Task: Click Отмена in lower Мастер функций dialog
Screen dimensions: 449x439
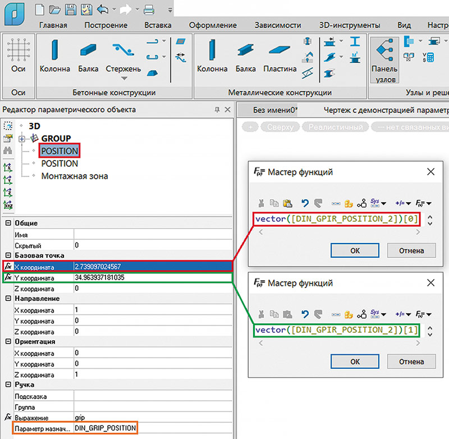Action: click(x=411, y=362)
